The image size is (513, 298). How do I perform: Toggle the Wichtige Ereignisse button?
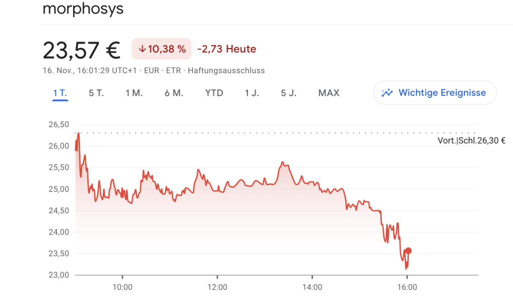[435, 93]
